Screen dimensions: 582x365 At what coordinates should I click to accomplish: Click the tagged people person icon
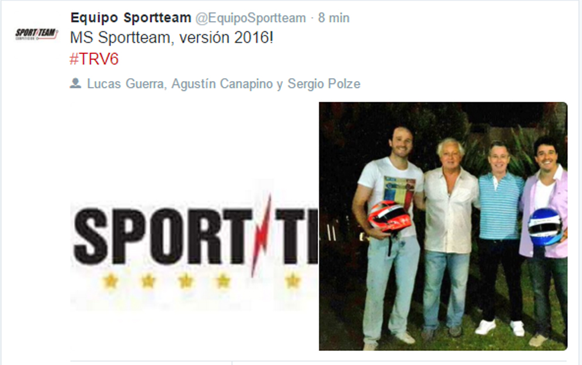[75, 83]
